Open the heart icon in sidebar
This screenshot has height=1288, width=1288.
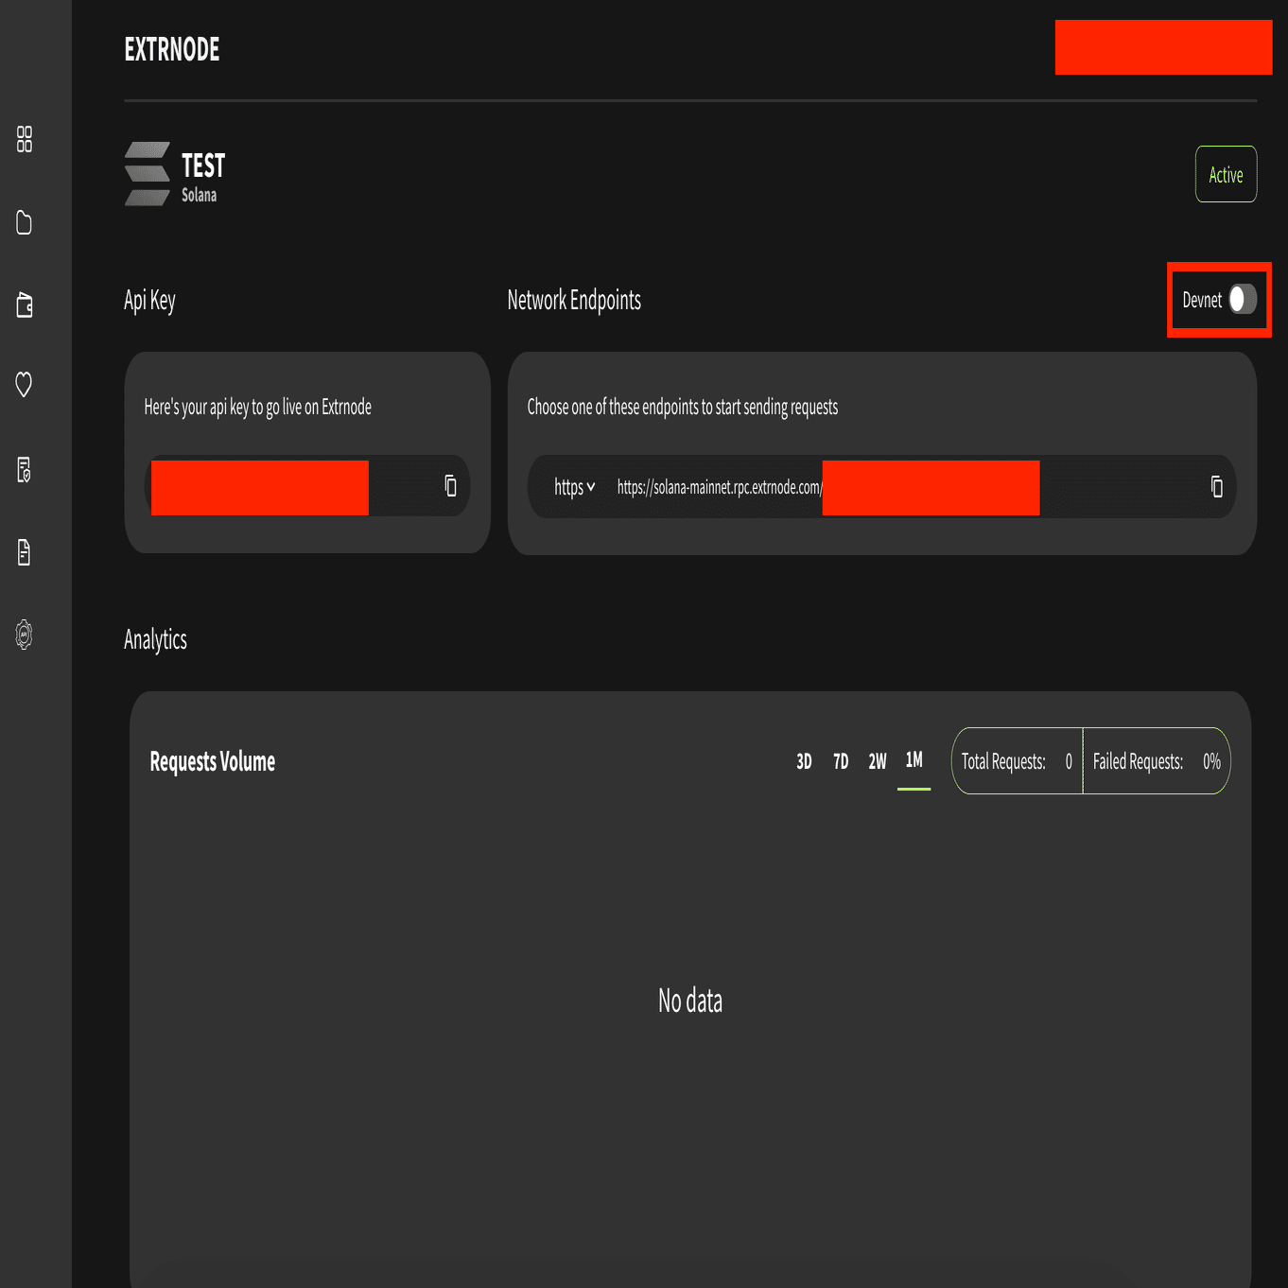(x=25, y=384)
